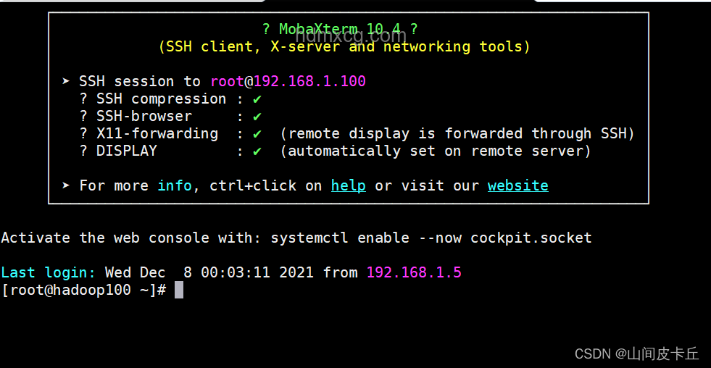Click the last login IP 192.168.1.5
Viewport: 711px width, 368px height.
pyautogui.click(x=414, y=273)
